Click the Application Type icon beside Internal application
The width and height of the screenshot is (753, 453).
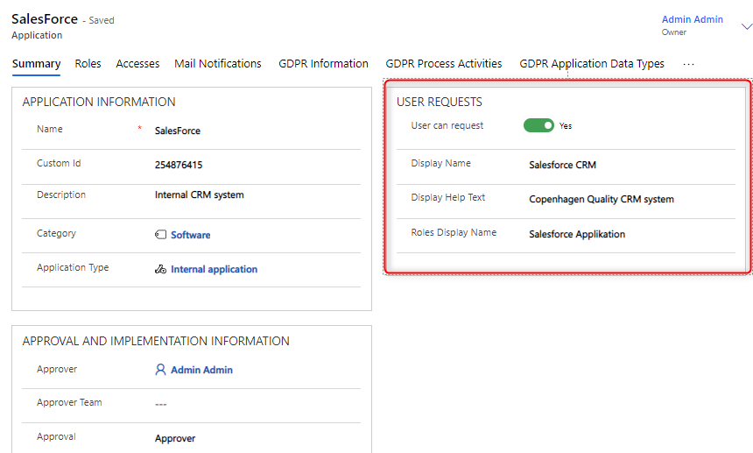pos(160,270)
